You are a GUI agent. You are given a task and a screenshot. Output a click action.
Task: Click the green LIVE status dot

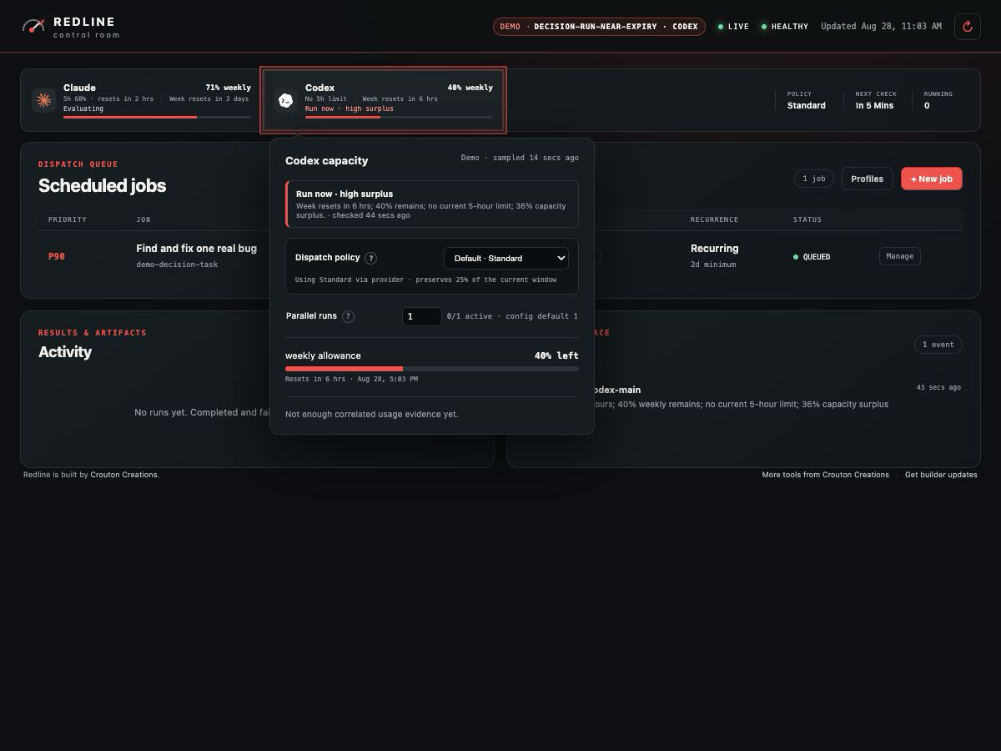click(721, 27)
